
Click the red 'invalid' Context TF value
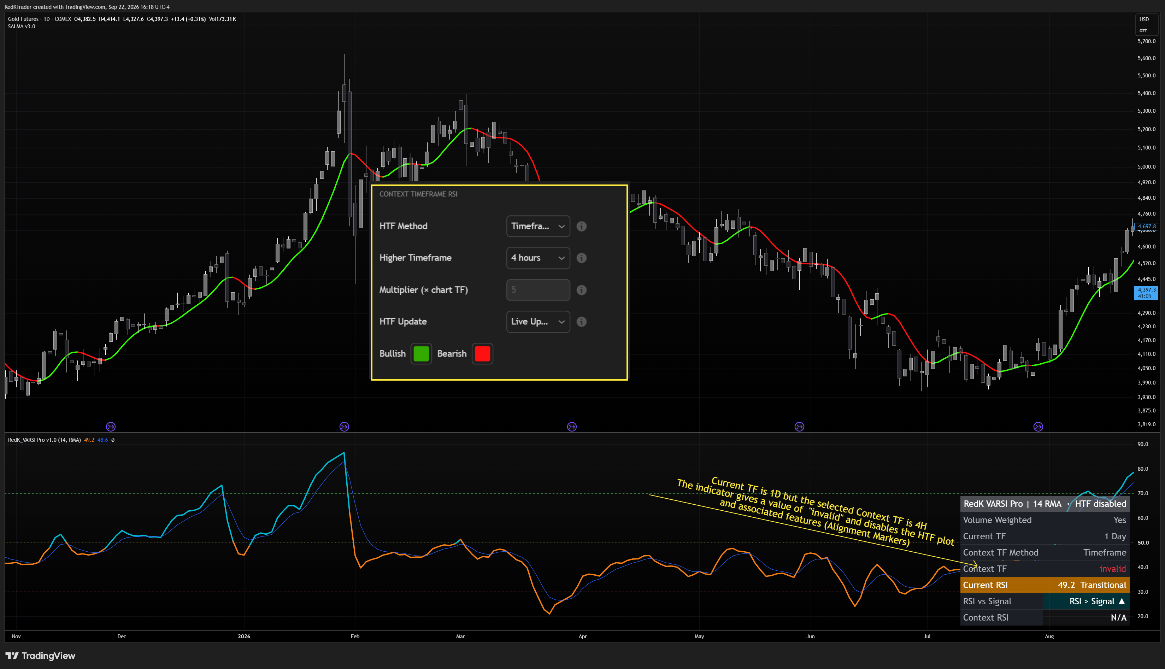click(x=1113, y=569)
